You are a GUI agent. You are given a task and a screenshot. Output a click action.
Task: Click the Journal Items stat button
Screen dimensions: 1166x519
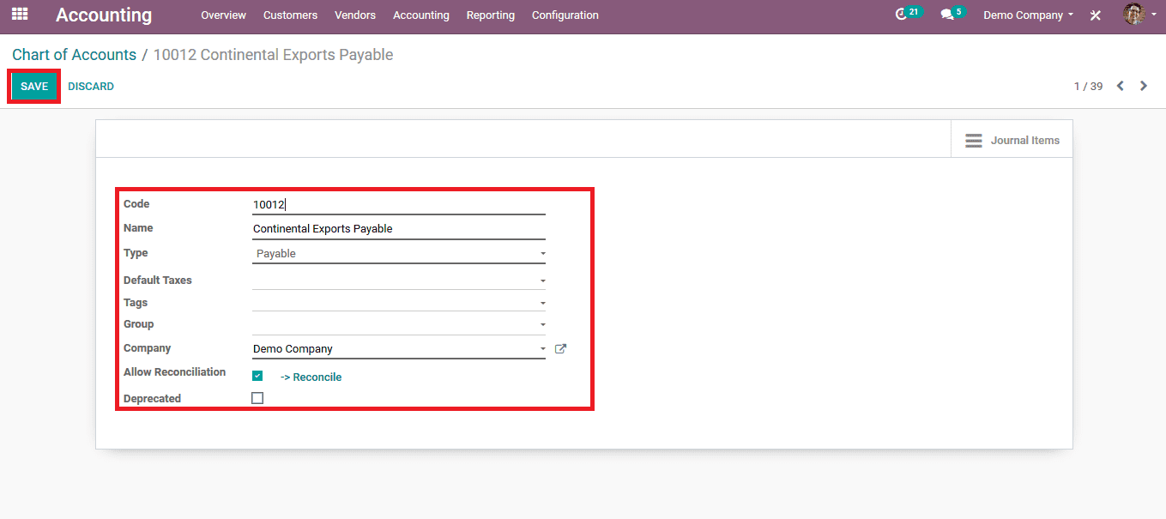coord(1012,140)
